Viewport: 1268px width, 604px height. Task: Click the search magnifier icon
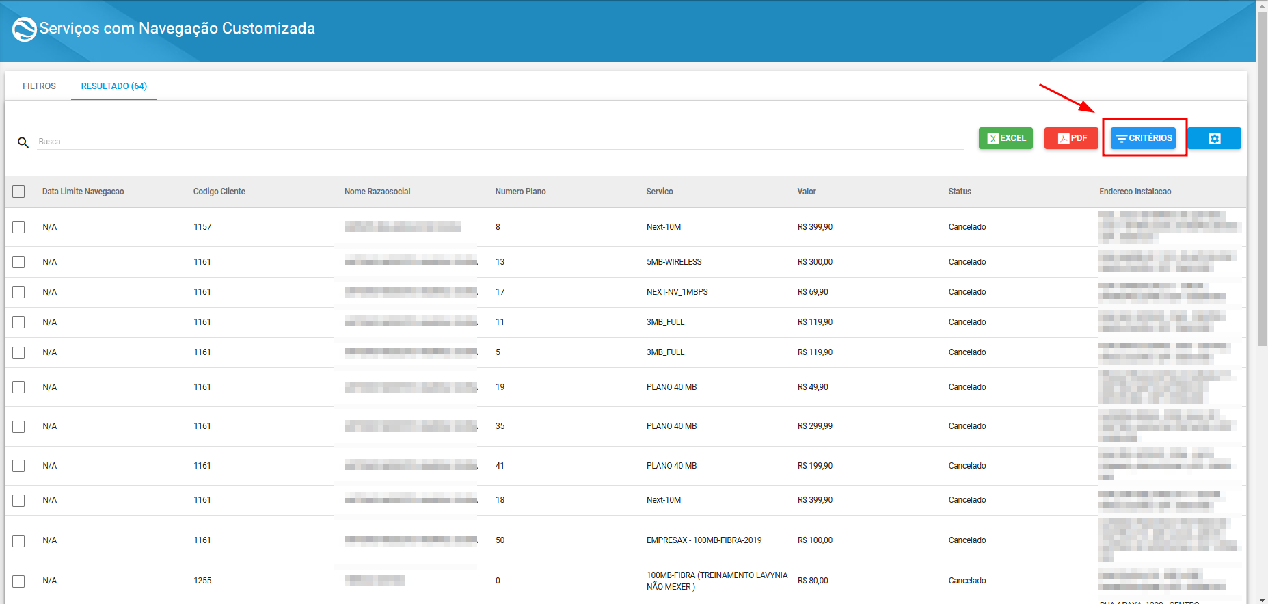pyautogui.click(x=23, y=142)
